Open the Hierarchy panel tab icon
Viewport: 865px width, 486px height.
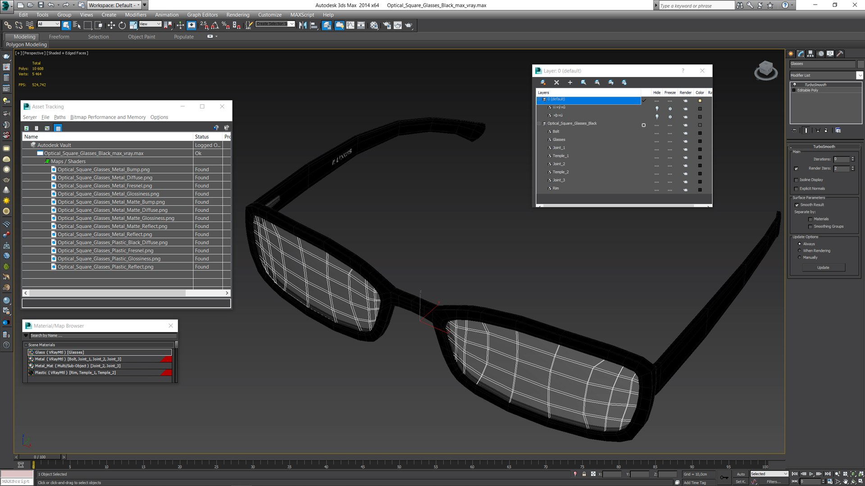(810, 54)
